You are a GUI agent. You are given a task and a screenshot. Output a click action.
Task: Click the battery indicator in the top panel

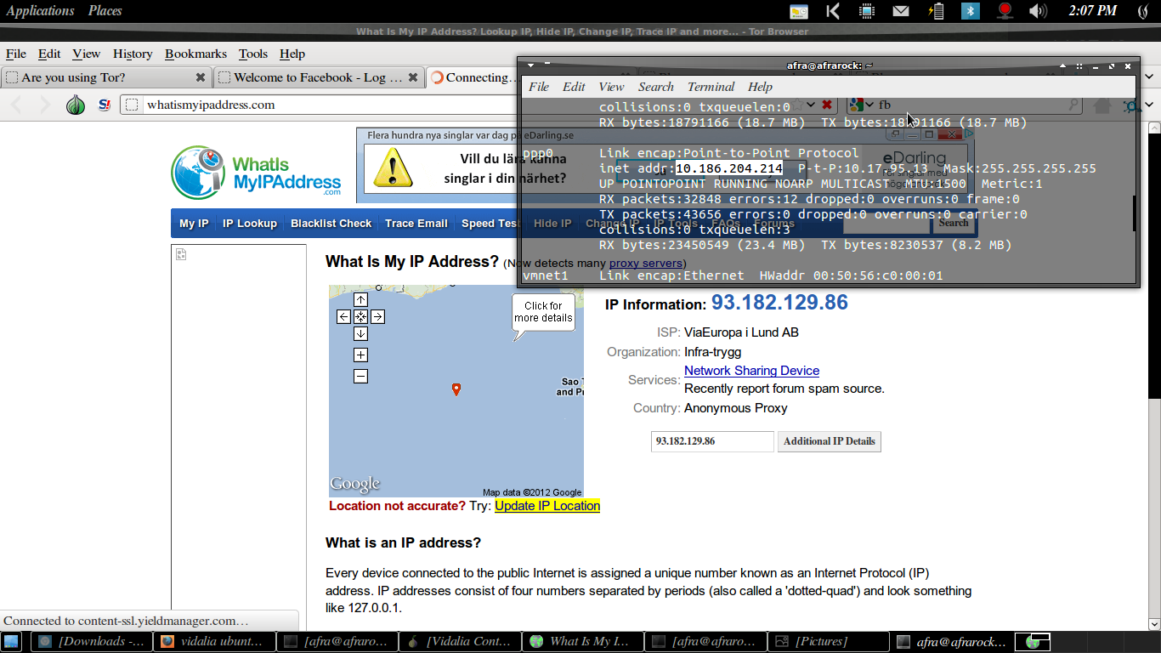937,11
